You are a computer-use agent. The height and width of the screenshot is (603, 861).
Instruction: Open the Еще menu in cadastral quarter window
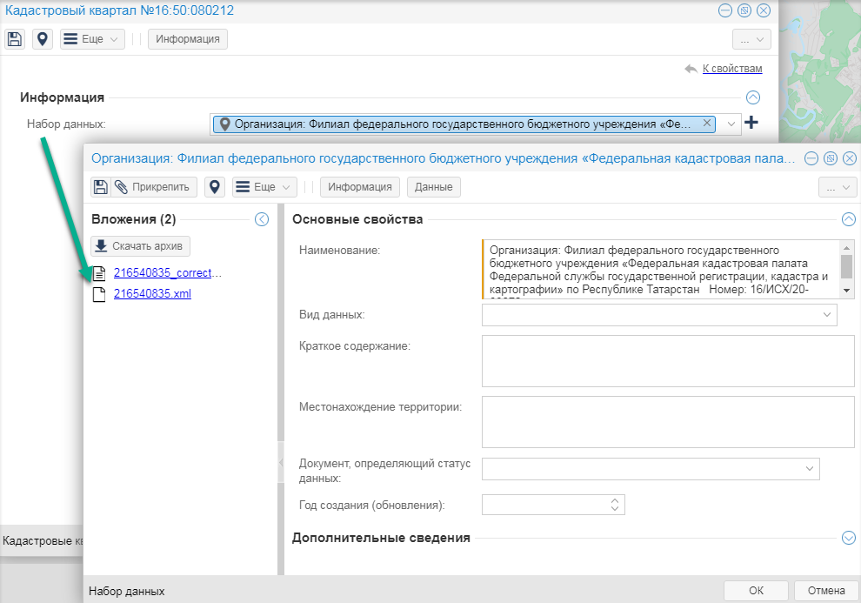[x=92, y=39]
